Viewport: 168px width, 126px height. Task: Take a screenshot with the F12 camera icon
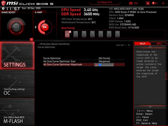(131, 3)
